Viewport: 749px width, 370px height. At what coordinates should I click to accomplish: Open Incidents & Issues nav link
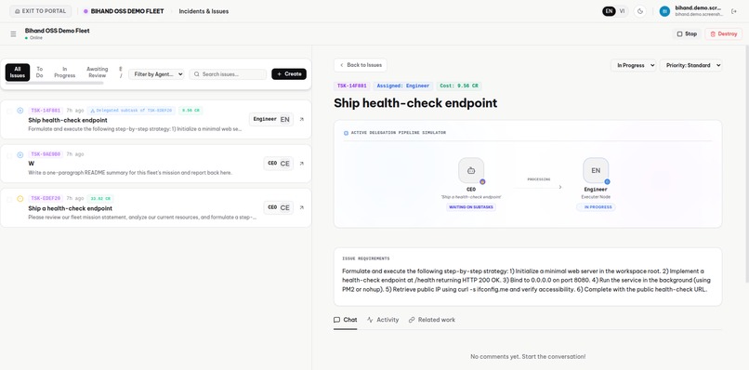204,11
